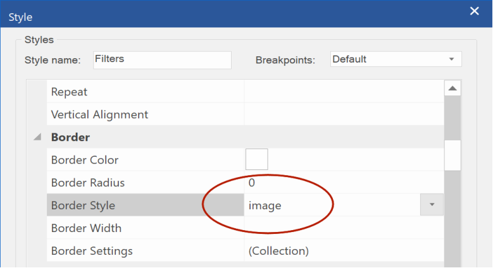Click the Repeat value cell
Image resolution: width=493 pixels, height=268 pixels.
[344, 92]
